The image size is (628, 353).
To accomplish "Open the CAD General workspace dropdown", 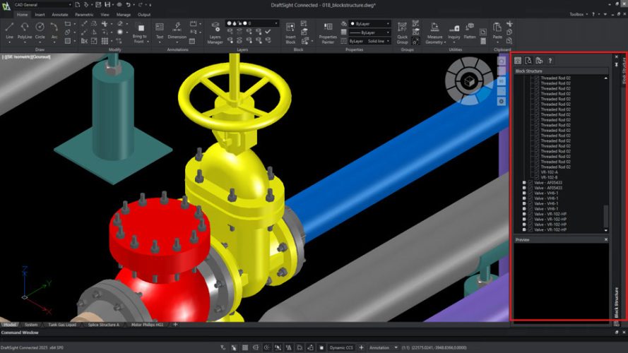I will (43, 5).
